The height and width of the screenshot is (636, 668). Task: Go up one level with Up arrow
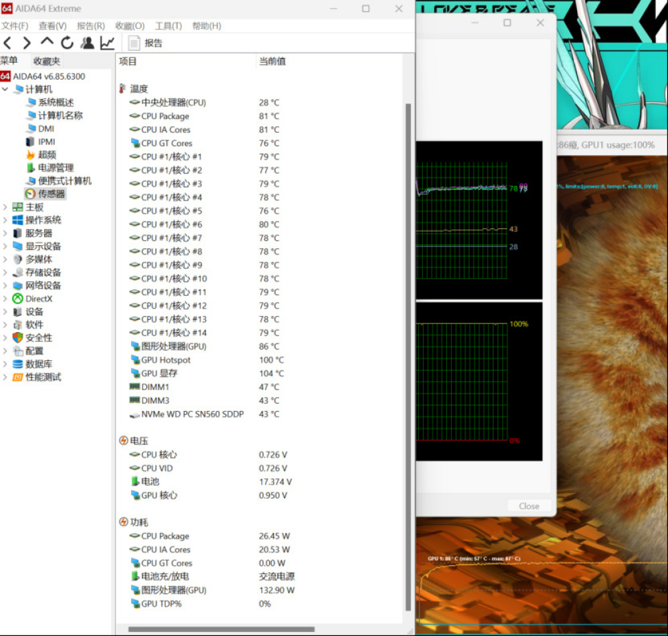tap(47, 42)
